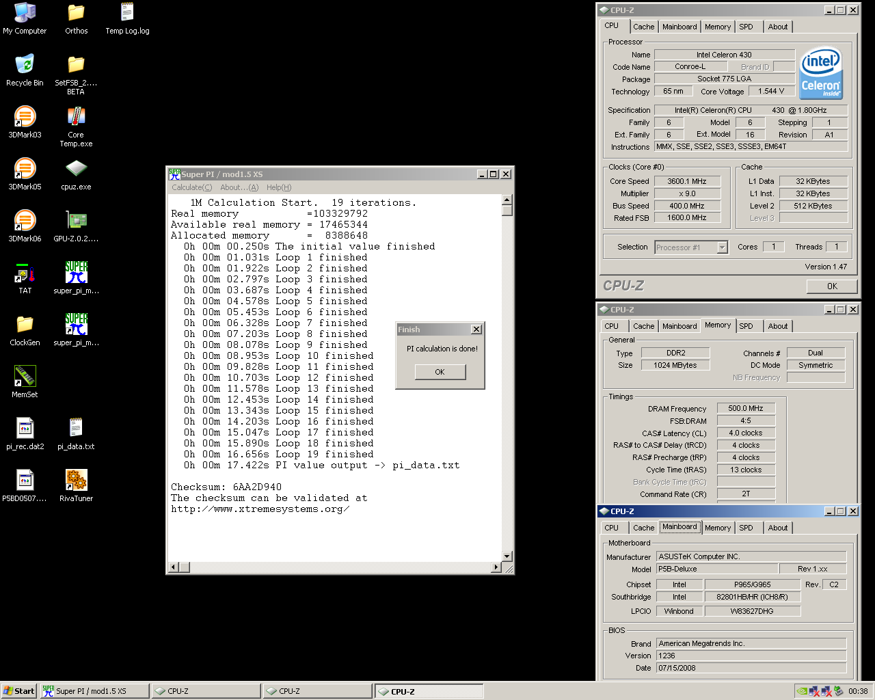Switch to Super PI via the taskbar

pyautogui.click(x=94, y=691)
